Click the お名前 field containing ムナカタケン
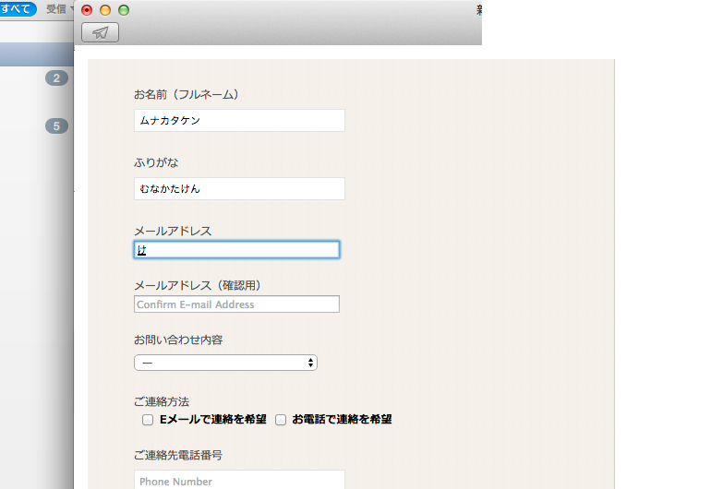This screenshot has width=711, height=489. 239,121
